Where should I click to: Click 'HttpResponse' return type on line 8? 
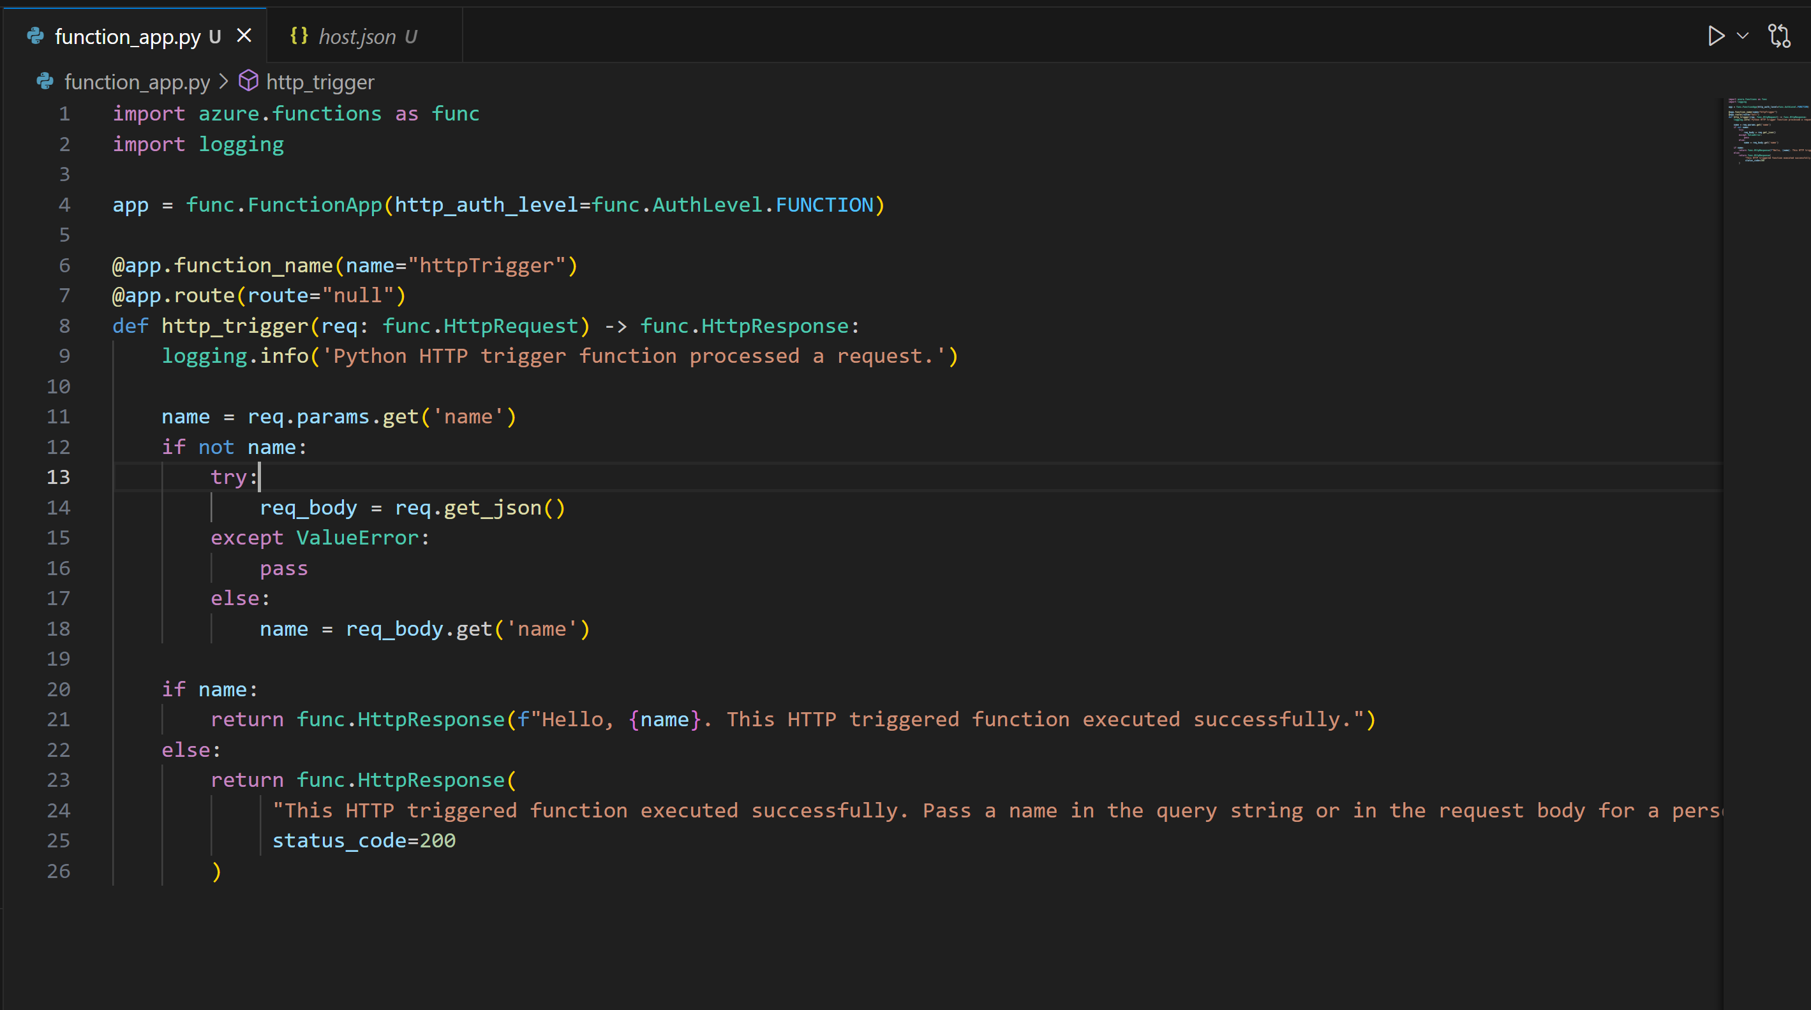pyautogui.click(x=775, y=326)
